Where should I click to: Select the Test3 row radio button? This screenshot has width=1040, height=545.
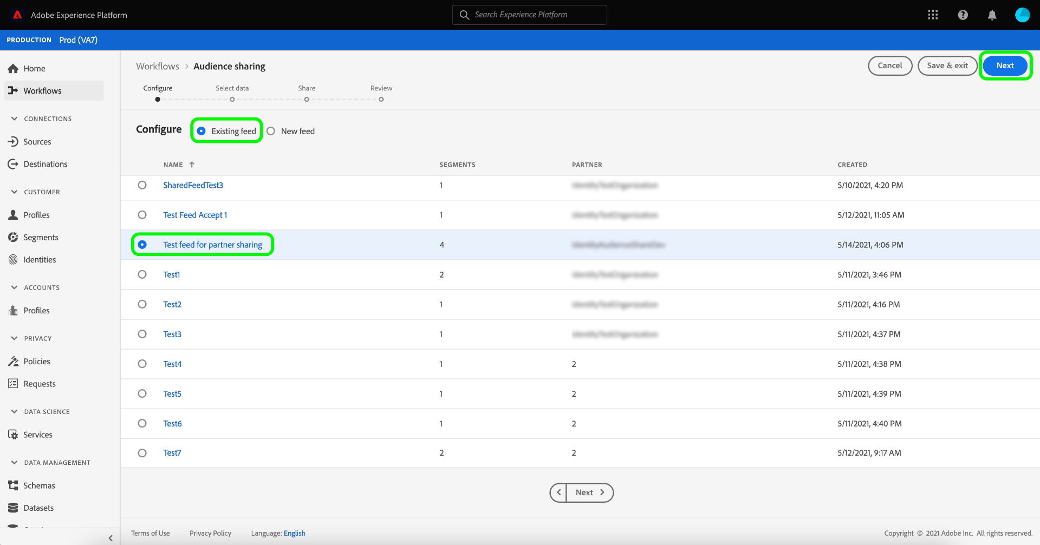click(x=142, y=334)
